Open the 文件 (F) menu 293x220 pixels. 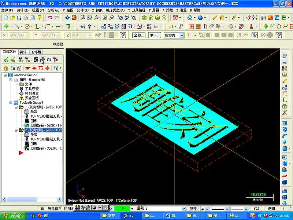(7, 10)
